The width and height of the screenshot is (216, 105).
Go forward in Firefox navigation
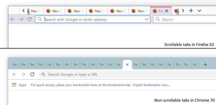(21, 19)
